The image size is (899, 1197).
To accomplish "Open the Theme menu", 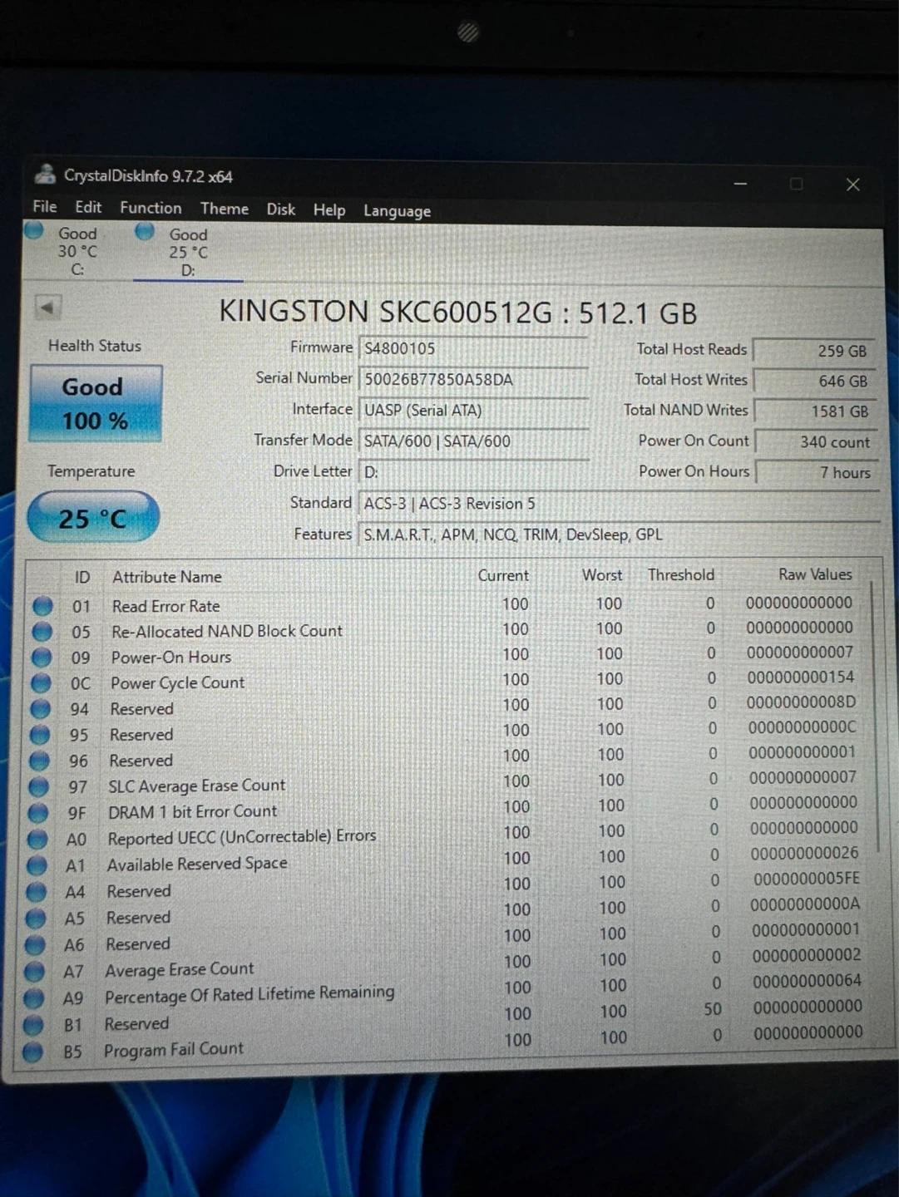I will (225, 209).
